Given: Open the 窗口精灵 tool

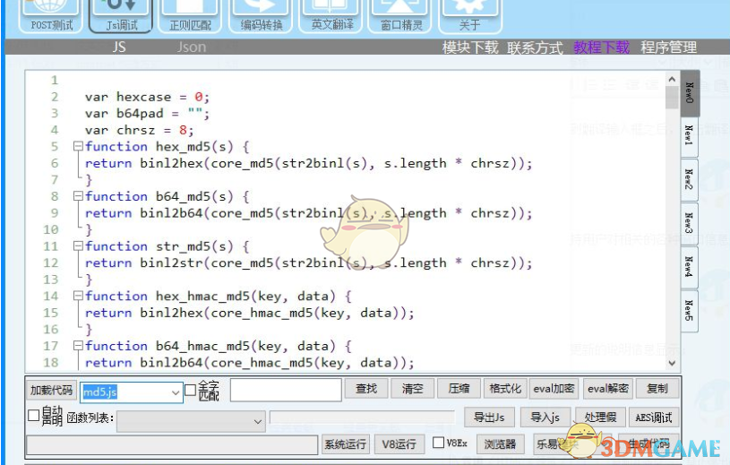Looking at the screenshot, I should (x=401, y=16).
